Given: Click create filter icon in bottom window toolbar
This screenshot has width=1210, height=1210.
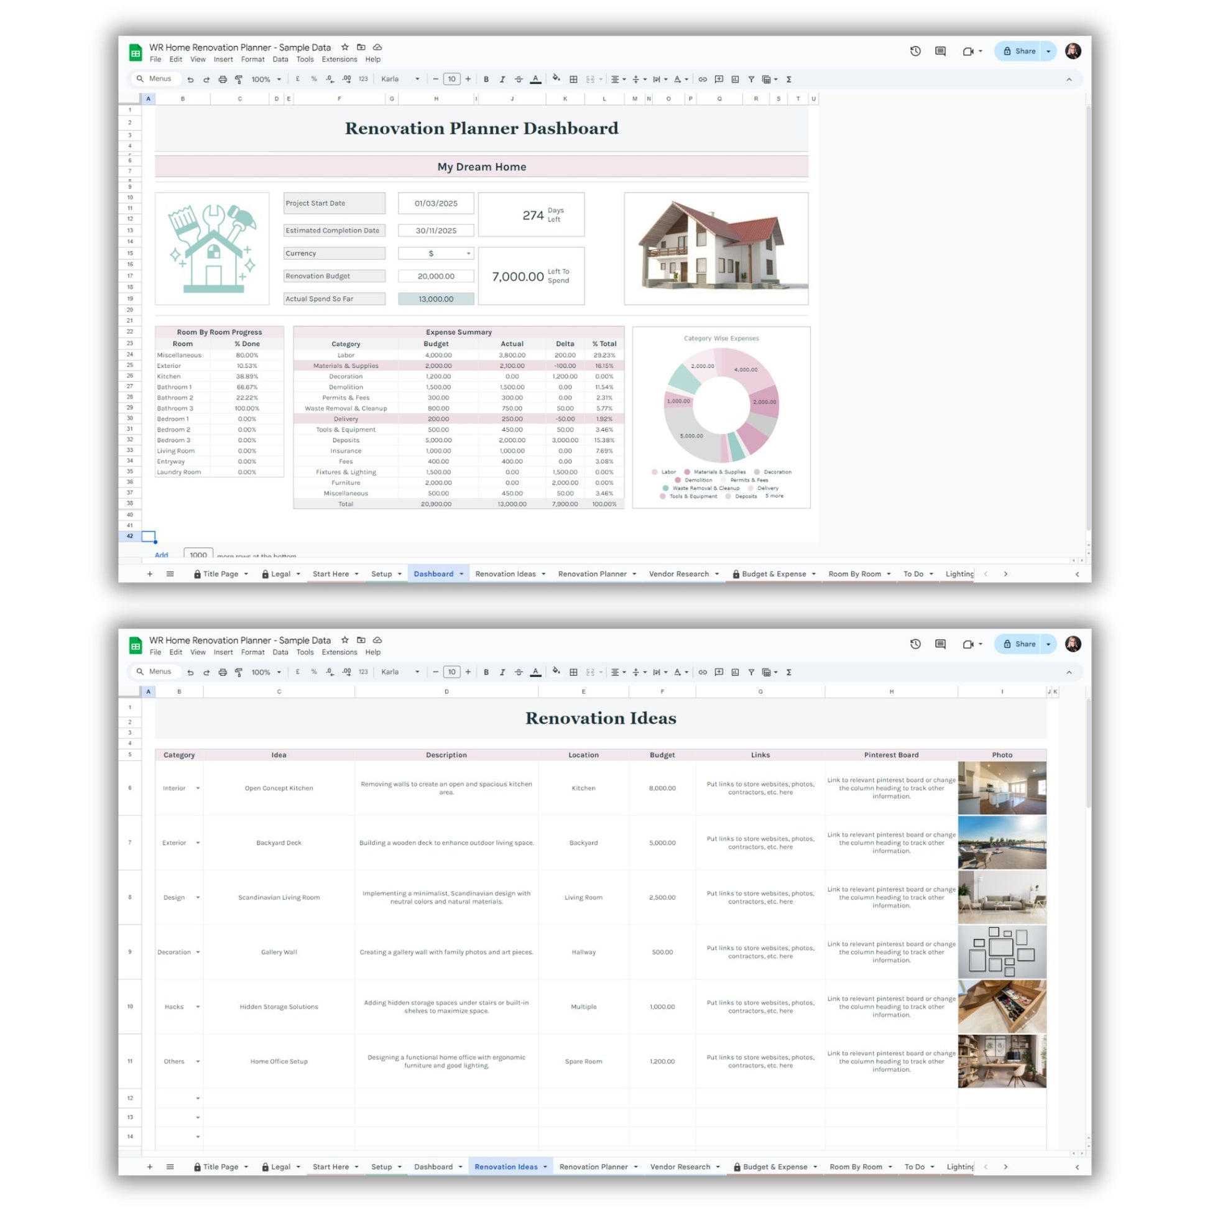Looking at the screenshot, I should pyautogui.click(x=751, y=672).
